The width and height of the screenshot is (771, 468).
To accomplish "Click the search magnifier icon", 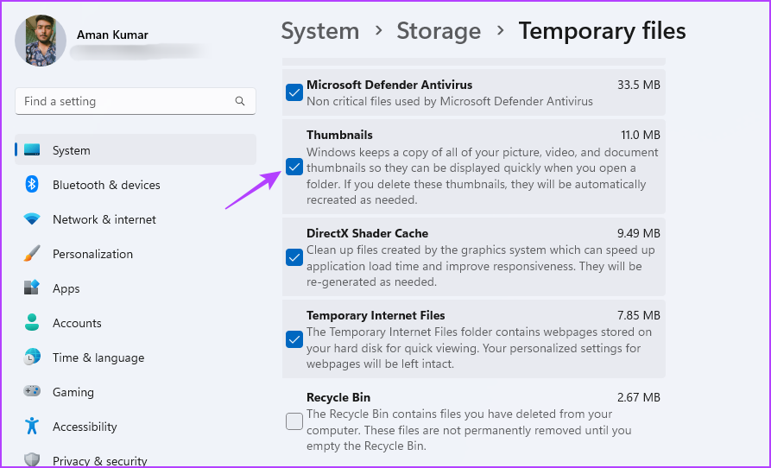I will [240, 101].
